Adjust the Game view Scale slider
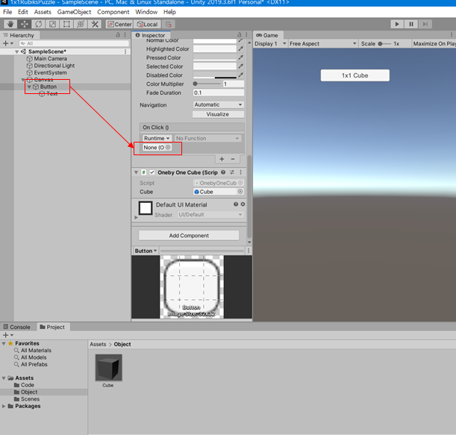 384,43
